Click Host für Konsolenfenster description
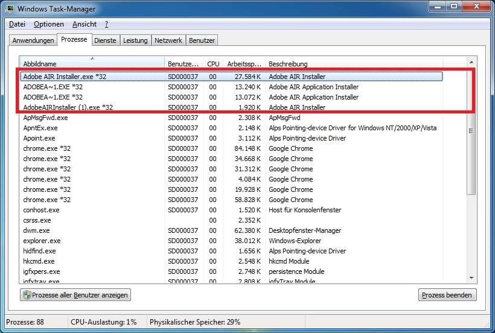Screen dimensions: 495x333 coord(305,210)
